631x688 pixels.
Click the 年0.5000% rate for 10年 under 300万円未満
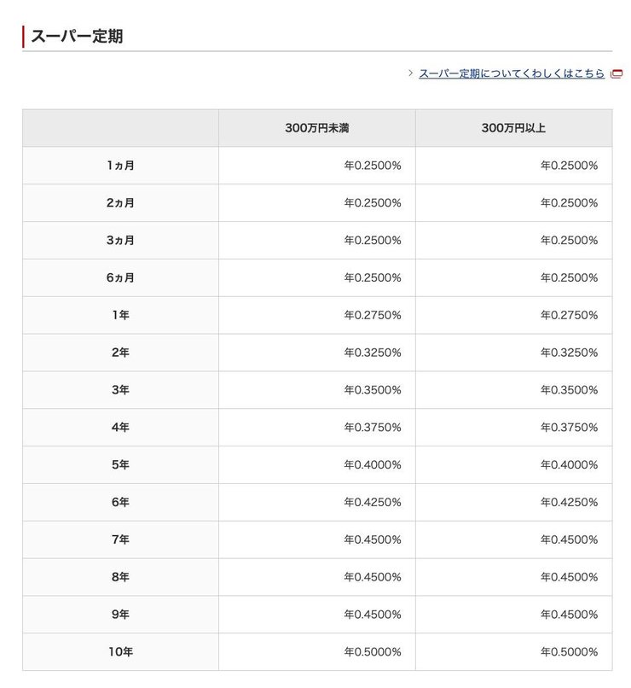(373, 651)
